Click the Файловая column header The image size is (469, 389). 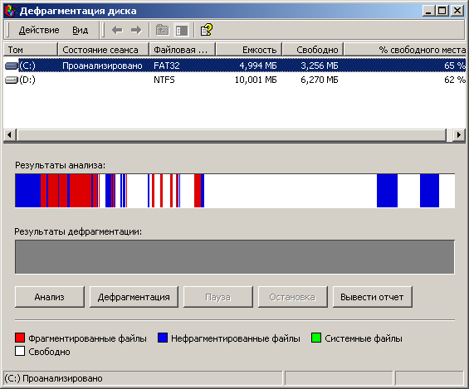tap(182, 50)
